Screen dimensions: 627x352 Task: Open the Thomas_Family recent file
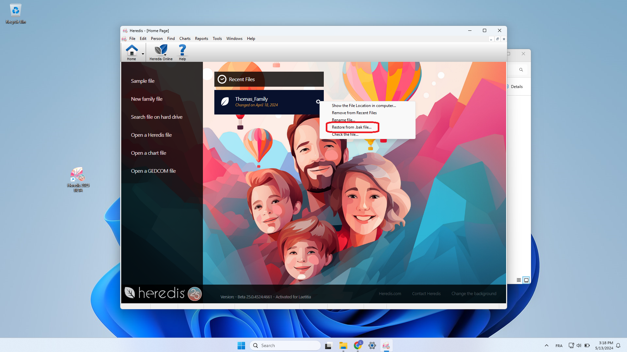click(269, 102)
